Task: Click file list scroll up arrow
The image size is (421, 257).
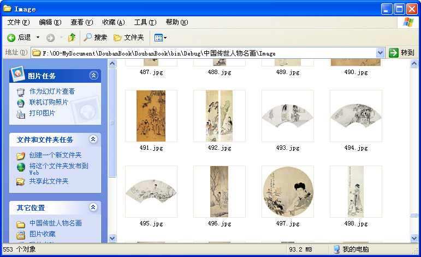Action: (414, 64)
